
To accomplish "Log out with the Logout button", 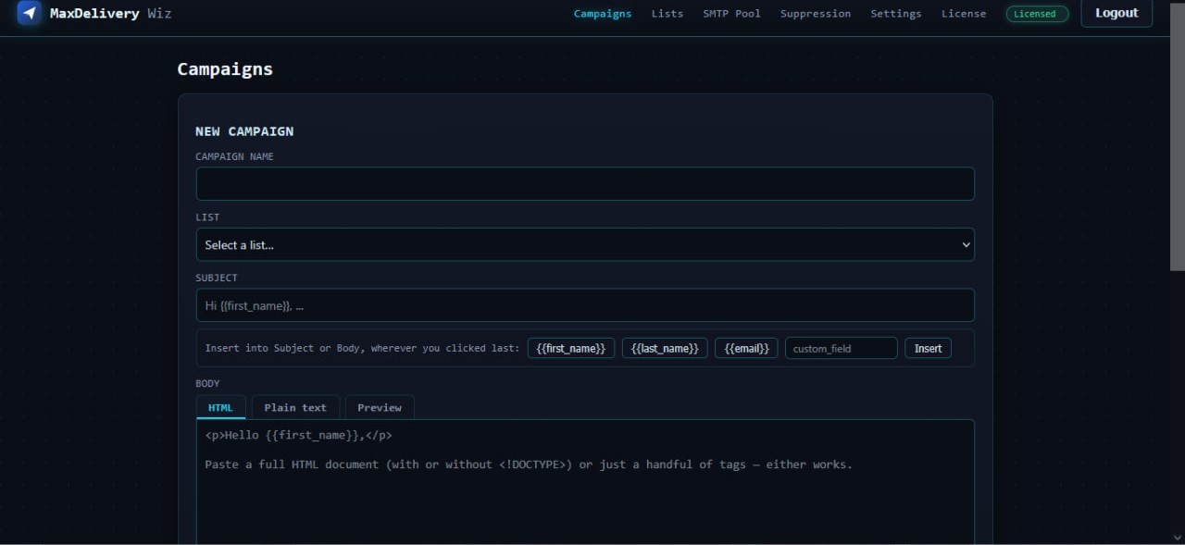I will click(1116, 13).
